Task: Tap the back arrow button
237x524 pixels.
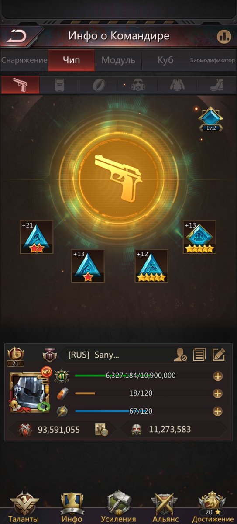Action: pyautogui.click(x=17, y=36)
